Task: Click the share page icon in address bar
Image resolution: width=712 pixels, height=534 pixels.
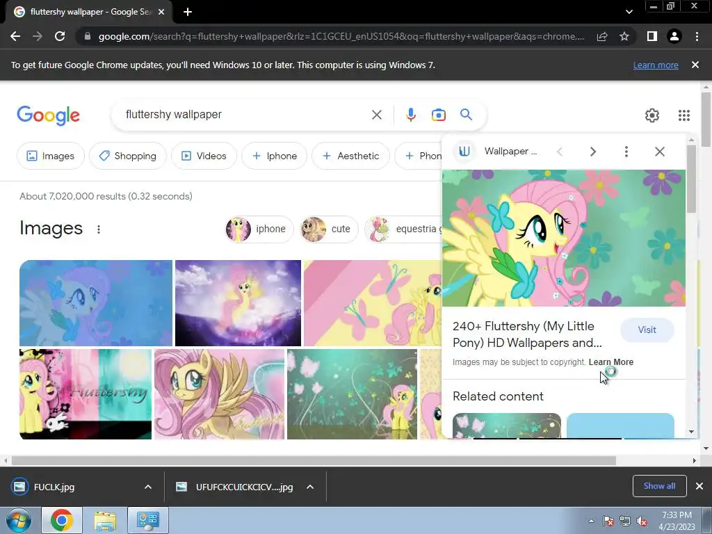Action: point(602,36)
